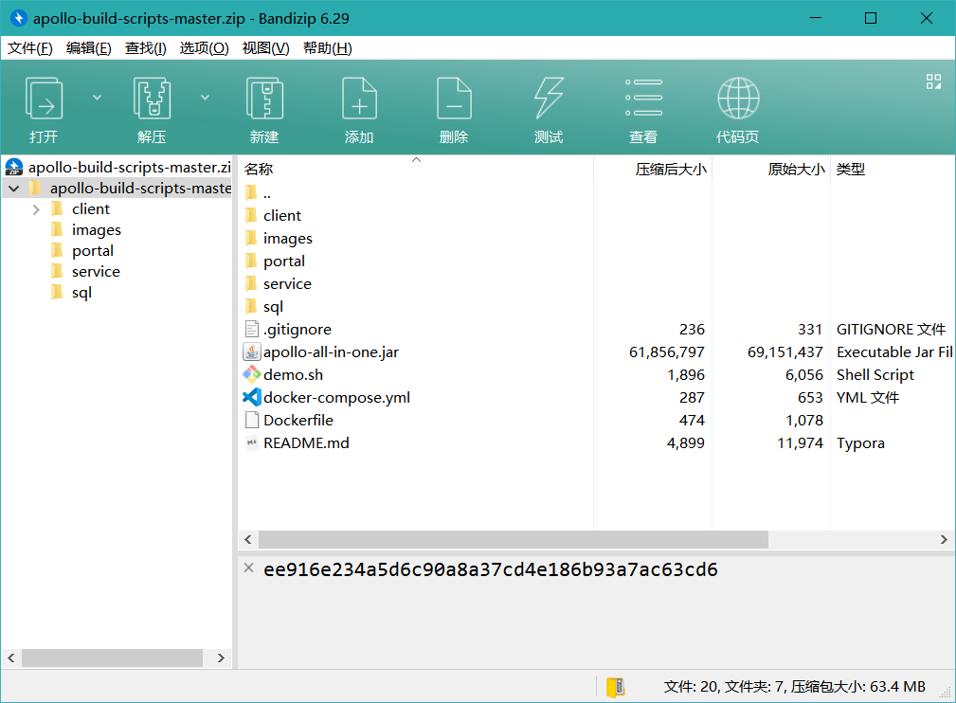Click the 69,151,437 original size value

(785, 352)
